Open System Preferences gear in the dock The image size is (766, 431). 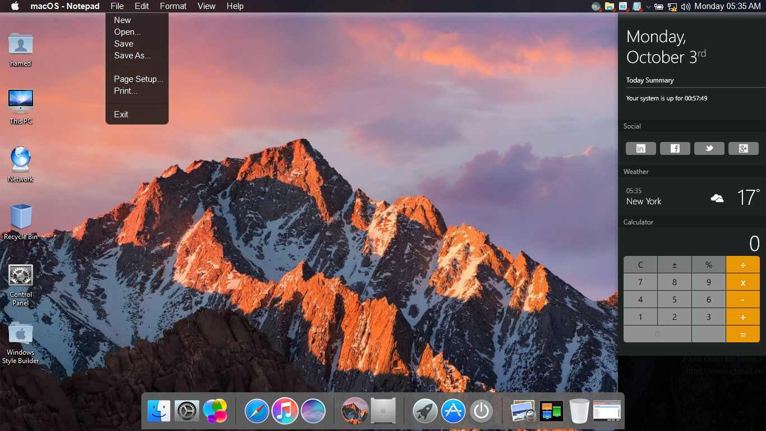[186, 411]
